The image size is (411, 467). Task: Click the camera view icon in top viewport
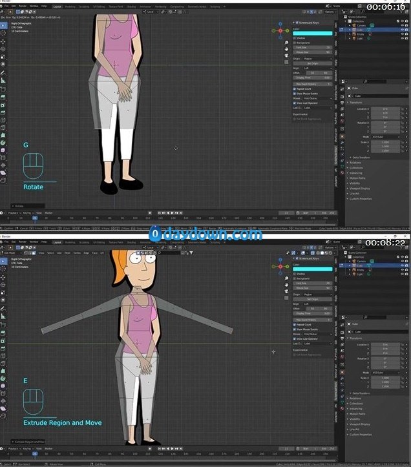[286, 56]
